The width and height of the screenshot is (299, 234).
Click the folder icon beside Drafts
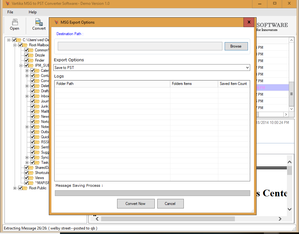(x=37, y=91)
